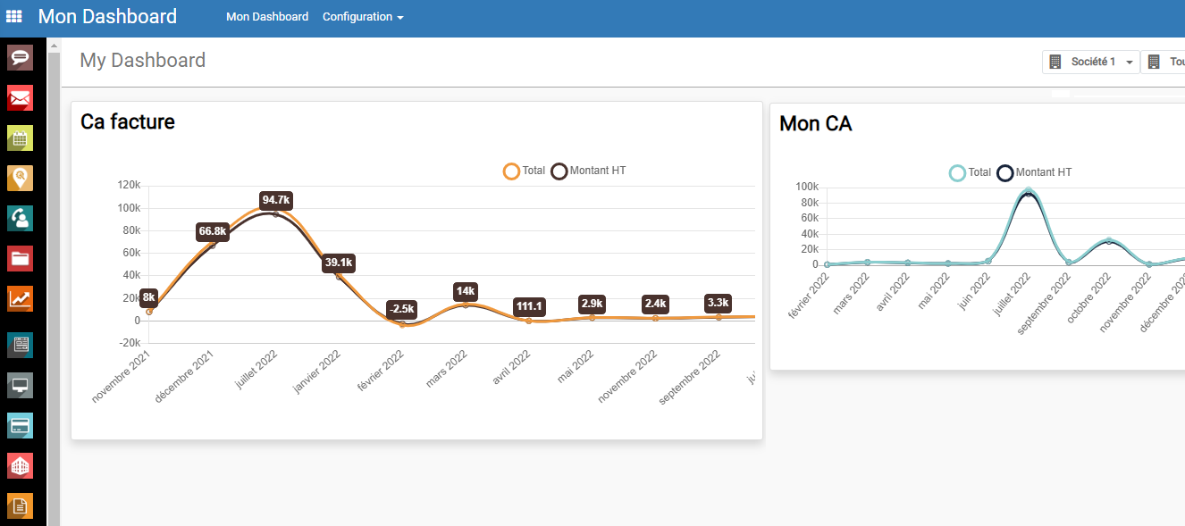Image resolution: width=1185 pixels, height=526 pixels.
Task: Toggle Montant HT legend in Mon CA chart
Action: click(1035, 172)
